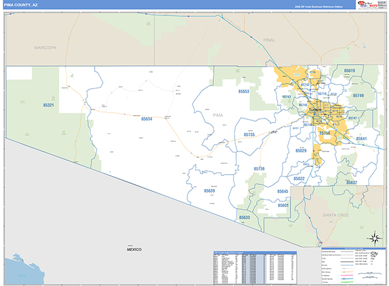The height and width of the screenshot is (286, 389).
Task: Click ZIP code 85321
Action: coord(49,105)
